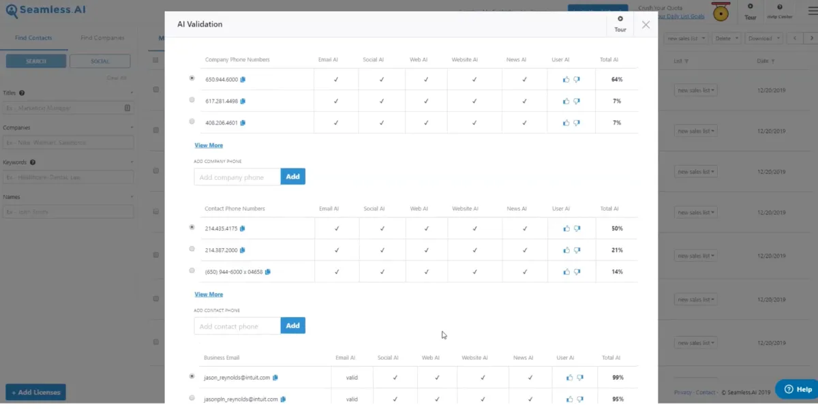Select radio button for 214.387.2000
This screenshot has height=409, width=818.
pyautogui.click(x=192, y=249)
